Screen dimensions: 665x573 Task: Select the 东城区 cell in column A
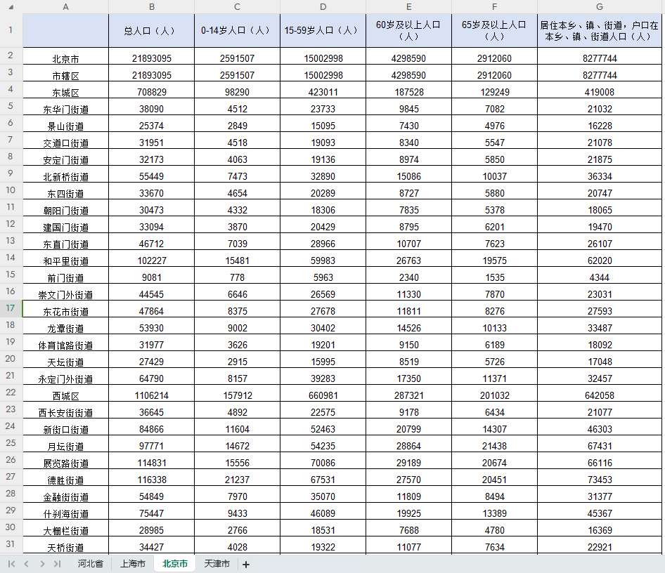(66, 92)
